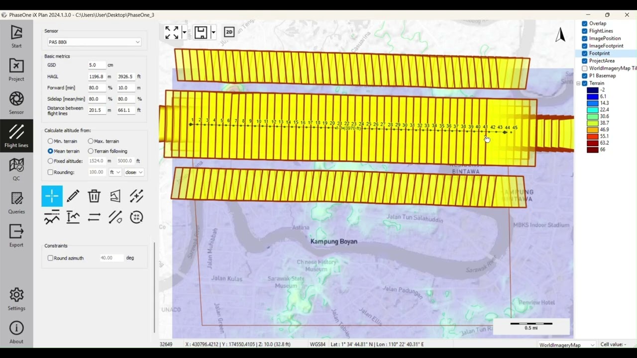Click the opposing arrows reverse direction tool
This screenshot has width=637, height=358.
click(94, 217)
